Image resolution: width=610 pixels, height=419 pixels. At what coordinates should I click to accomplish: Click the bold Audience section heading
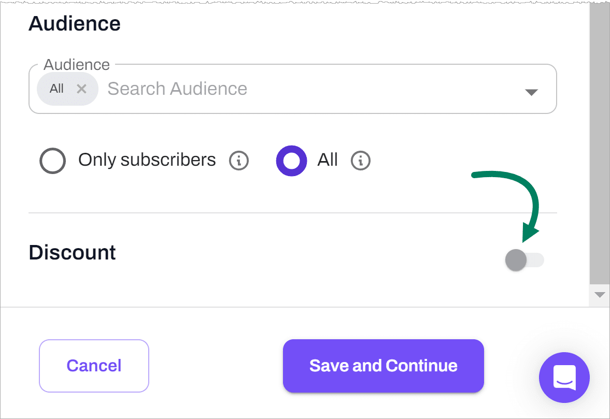point(74,23)
